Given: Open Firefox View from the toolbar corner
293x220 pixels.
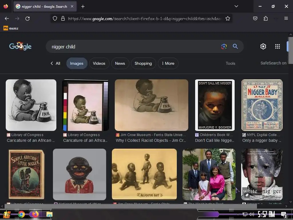Looking at the screenshot, I should point(6,6).
